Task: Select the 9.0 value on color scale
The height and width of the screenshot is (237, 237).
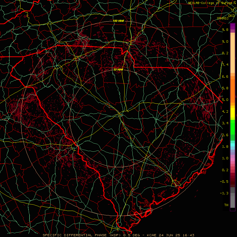Action: [x=225, y=41]
